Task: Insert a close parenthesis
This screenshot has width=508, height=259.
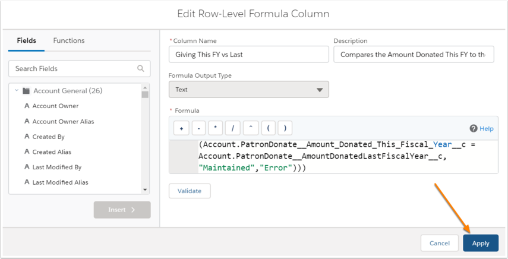Action: 285,128
